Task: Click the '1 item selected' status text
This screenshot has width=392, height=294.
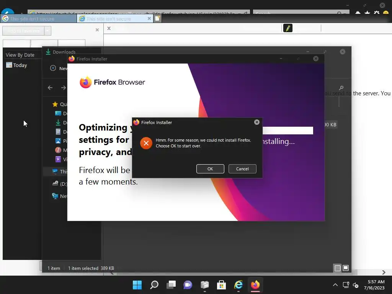Action: pyautogui.click(x=83, y=268)
